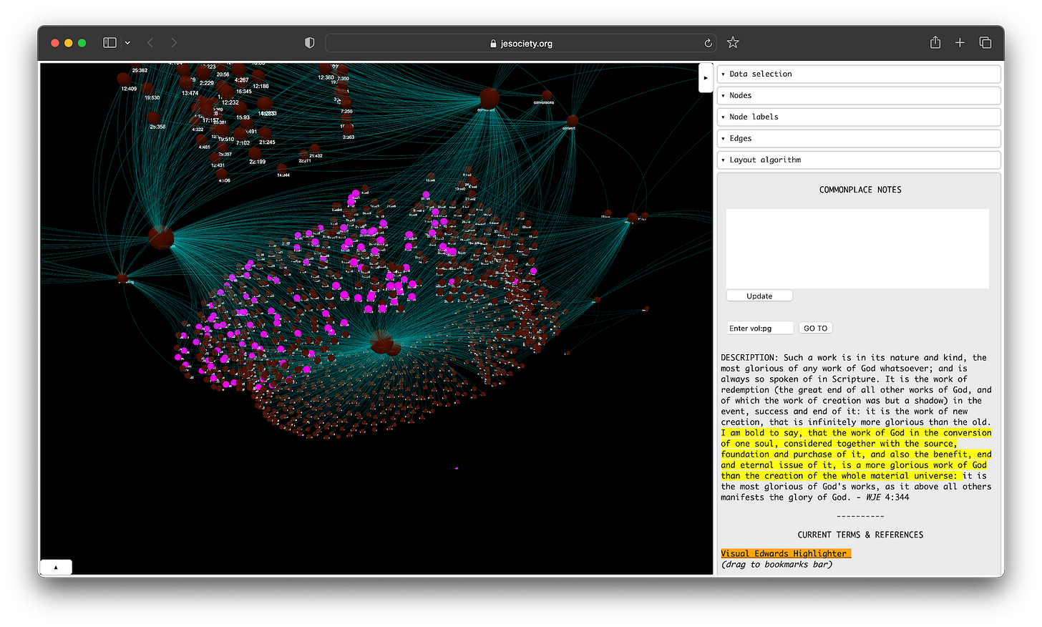The image size is (1042, 627).
Task: Click the node labeled 12:186
Action: tap(258, 77)
